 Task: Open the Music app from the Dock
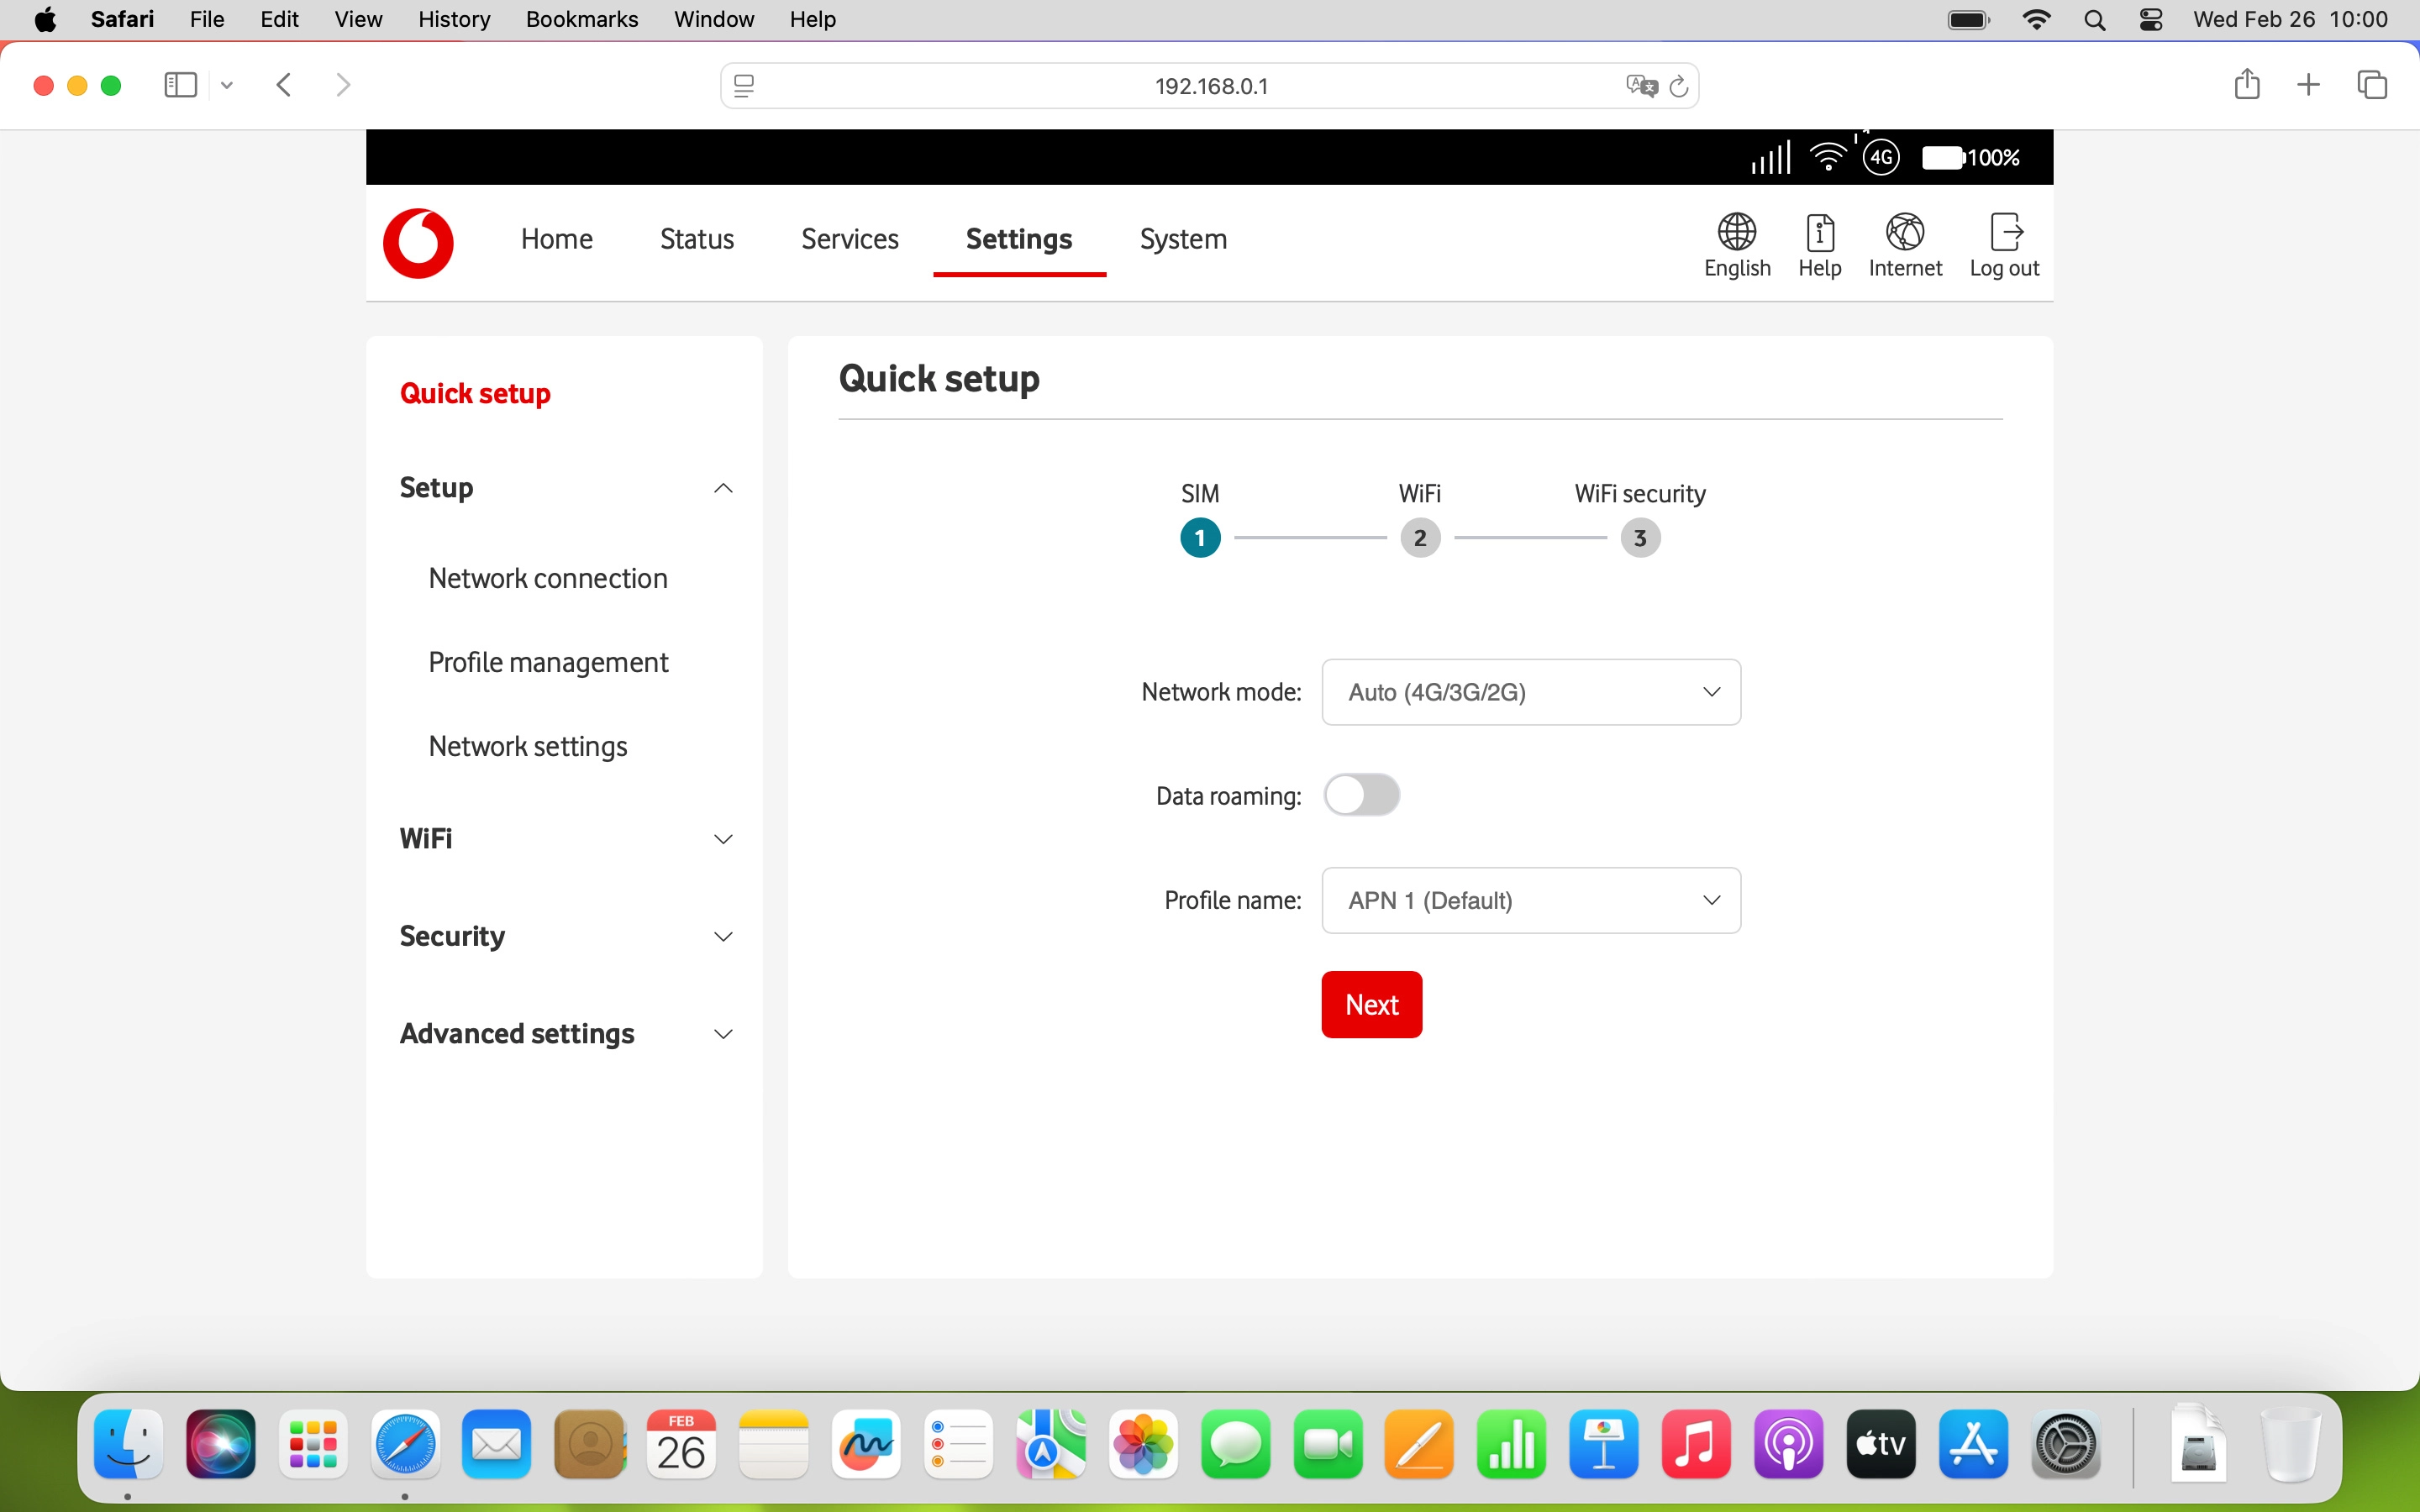(x=1697, y=1444)
